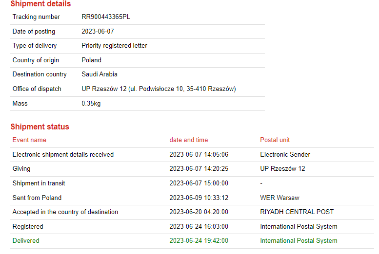379x254 pixels.
Task: Click the green International Postal System entry
Action: point(299,241)
